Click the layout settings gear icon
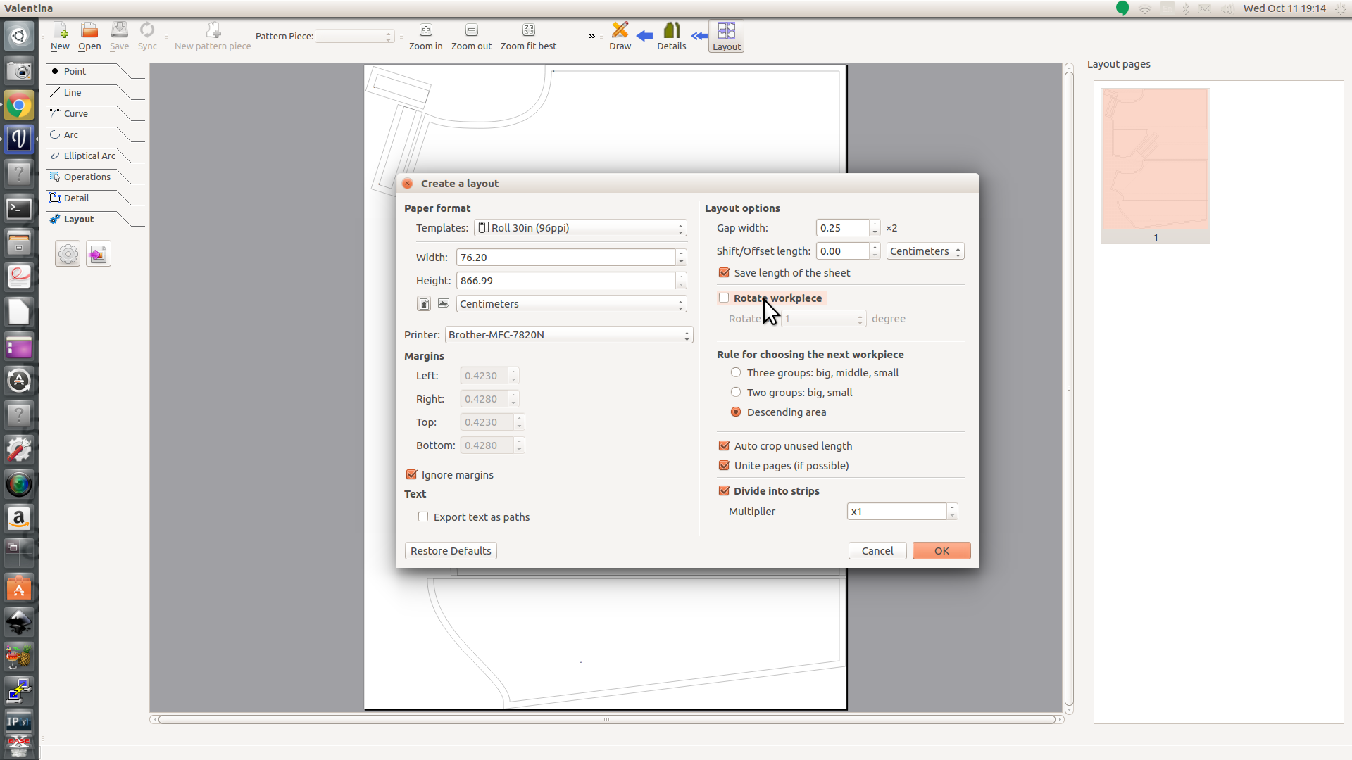Image resolution: width=1352 pixels, height=760 pixels. pyautogui.click(x=68, y=254)
